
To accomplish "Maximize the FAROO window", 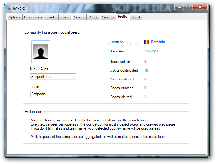I will tap(188, 7).
